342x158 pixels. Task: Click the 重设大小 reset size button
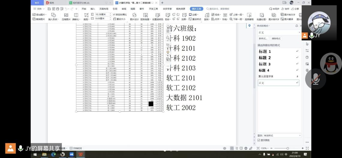click(x=120, y=19)
